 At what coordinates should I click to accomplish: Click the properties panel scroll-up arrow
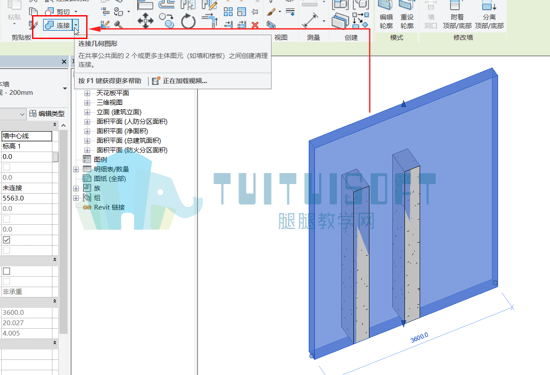[x=64, y=126]
